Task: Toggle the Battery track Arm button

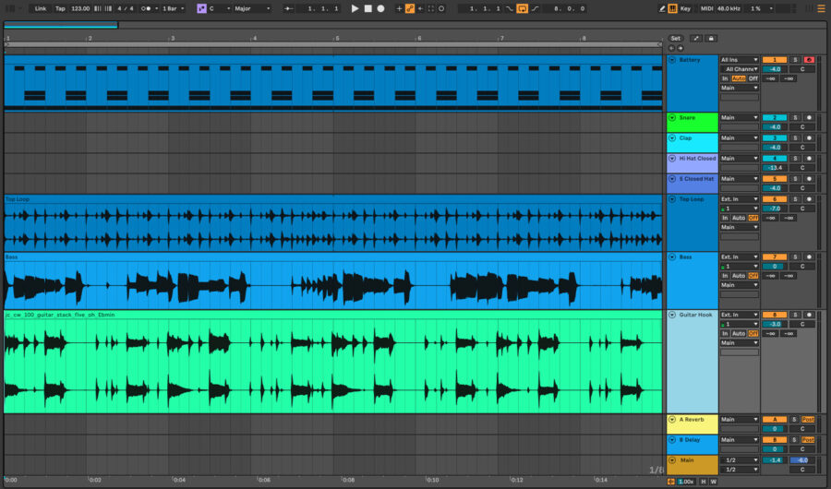Action: [x=809, y=60]
